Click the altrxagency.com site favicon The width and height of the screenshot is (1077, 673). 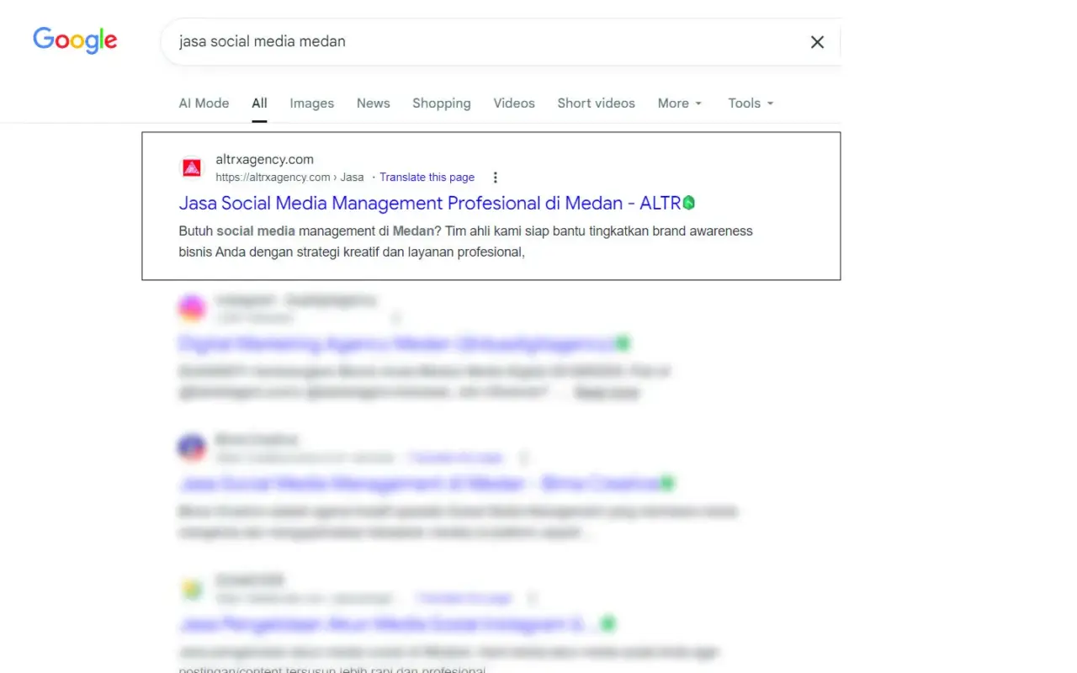click(x=192, y=167)
